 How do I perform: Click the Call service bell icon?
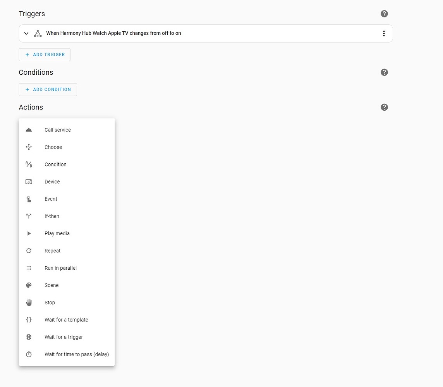coord(29,130)
